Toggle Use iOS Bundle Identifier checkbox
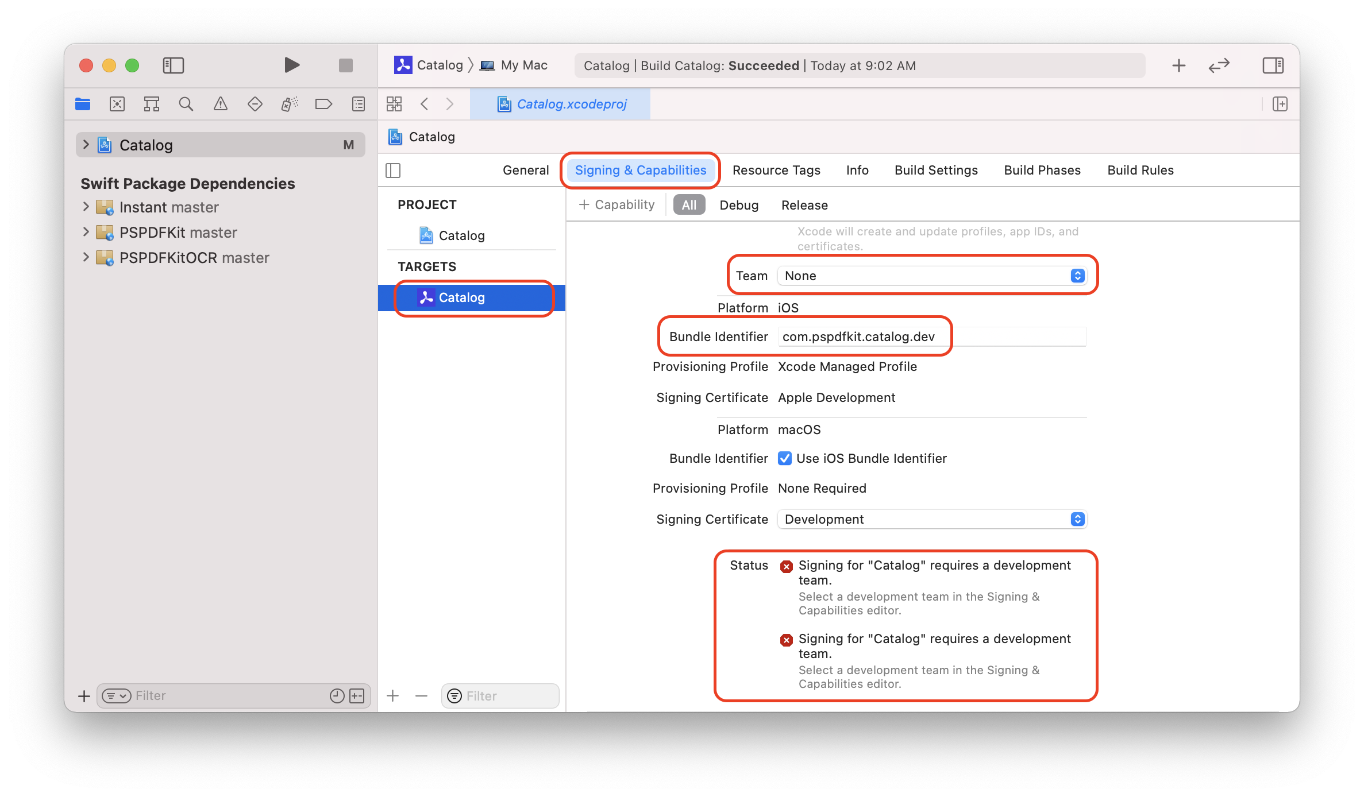The image size is (1364, 797). click(784, 458)
